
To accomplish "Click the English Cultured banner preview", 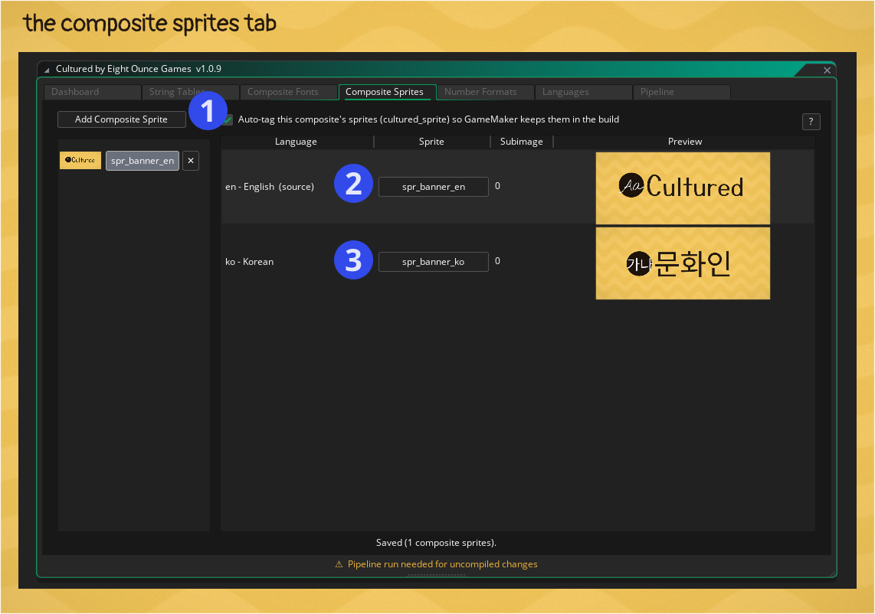I will coord(683,188).
